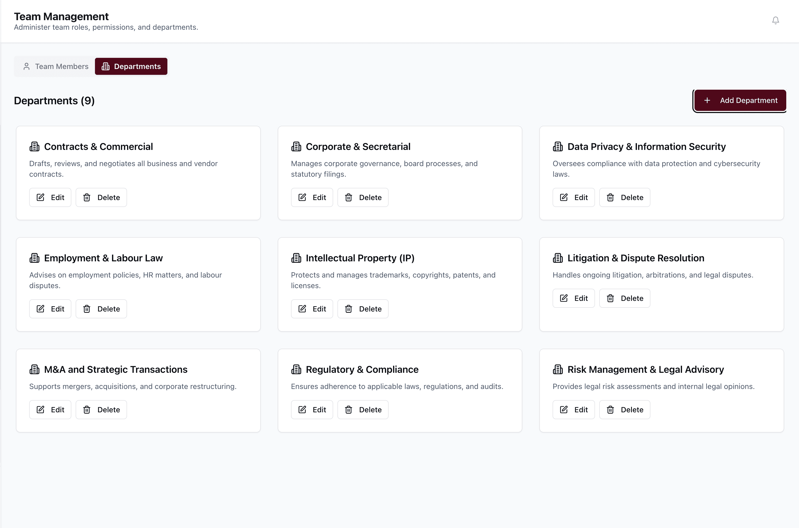799x528 pixels.
Task: Click building icon beside M&A and Strategic Transactions
Action: pos(34,369)
